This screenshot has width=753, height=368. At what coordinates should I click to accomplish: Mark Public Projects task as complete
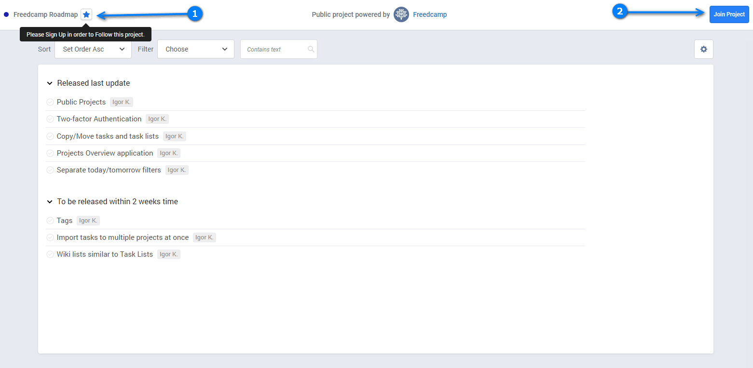50,102
